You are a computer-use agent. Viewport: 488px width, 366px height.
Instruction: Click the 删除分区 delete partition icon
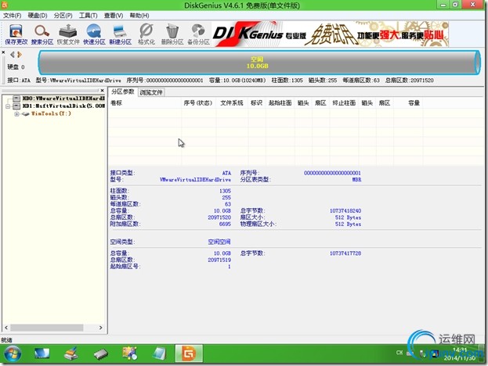coord(172,34)
